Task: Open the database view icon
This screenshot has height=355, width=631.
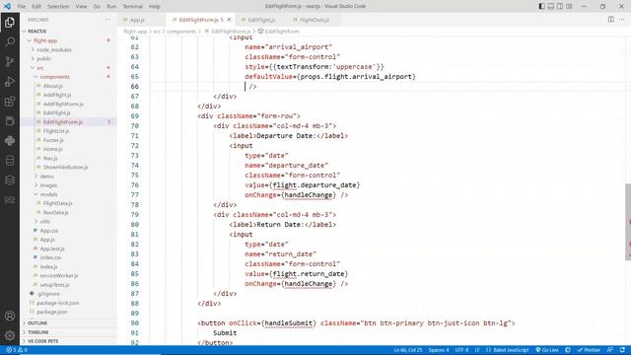Action: [10, 161]
